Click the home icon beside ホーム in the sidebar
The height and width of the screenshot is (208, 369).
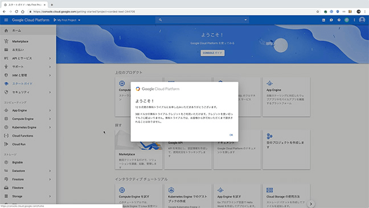pos(6,31)
